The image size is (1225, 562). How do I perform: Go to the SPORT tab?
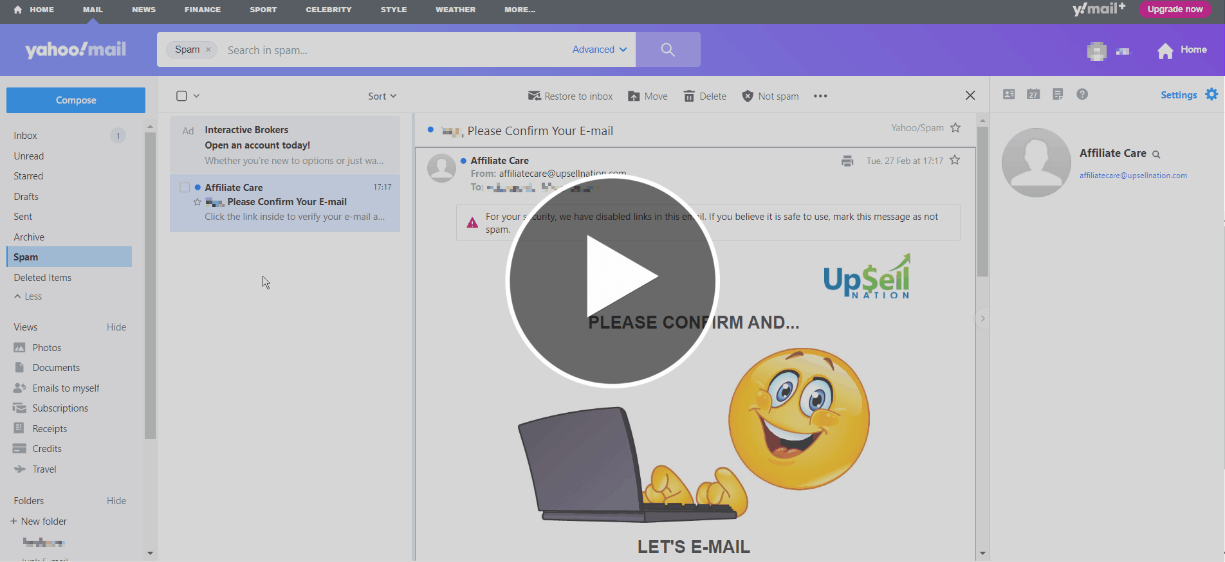(263, 10)
